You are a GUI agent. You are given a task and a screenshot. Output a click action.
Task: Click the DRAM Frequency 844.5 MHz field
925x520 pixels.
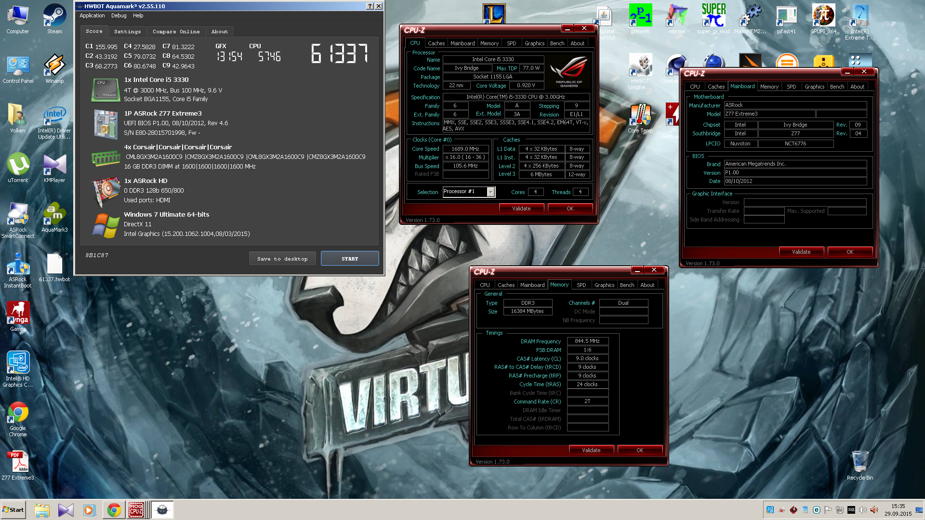click(587, 341)
